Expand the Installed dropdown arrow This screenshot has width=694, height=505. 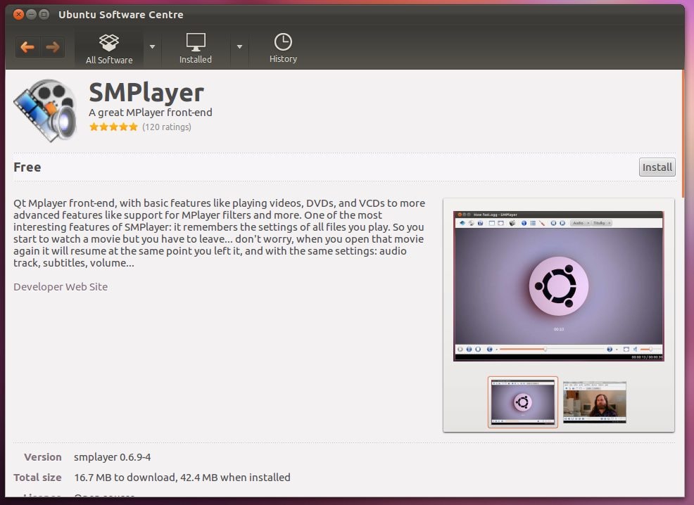pos(239,47)
